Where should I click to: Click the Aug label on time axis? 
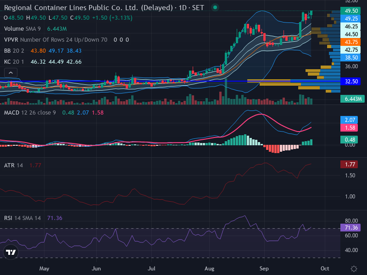tap(209, 269)
